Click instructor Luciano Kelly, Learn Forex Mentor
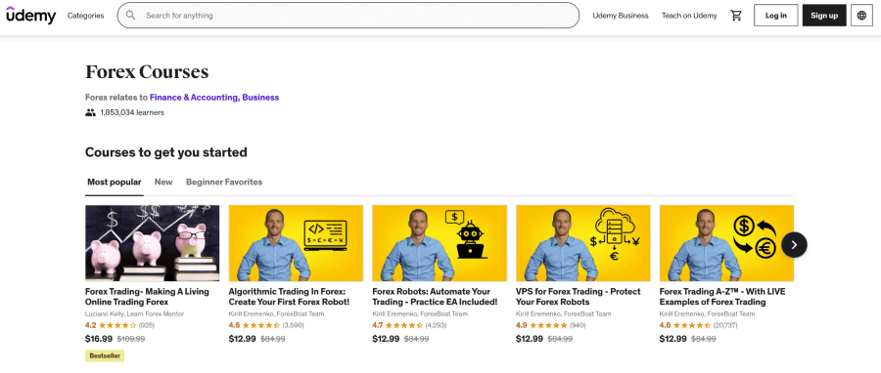881x373 pixels. (134, 313)
